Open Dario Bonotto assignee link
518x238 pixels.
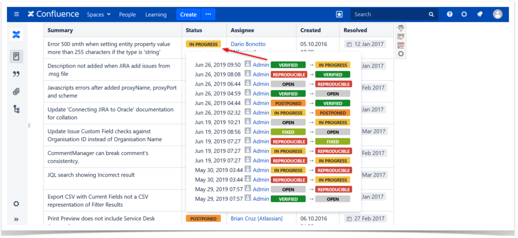[x=248, y=44]
